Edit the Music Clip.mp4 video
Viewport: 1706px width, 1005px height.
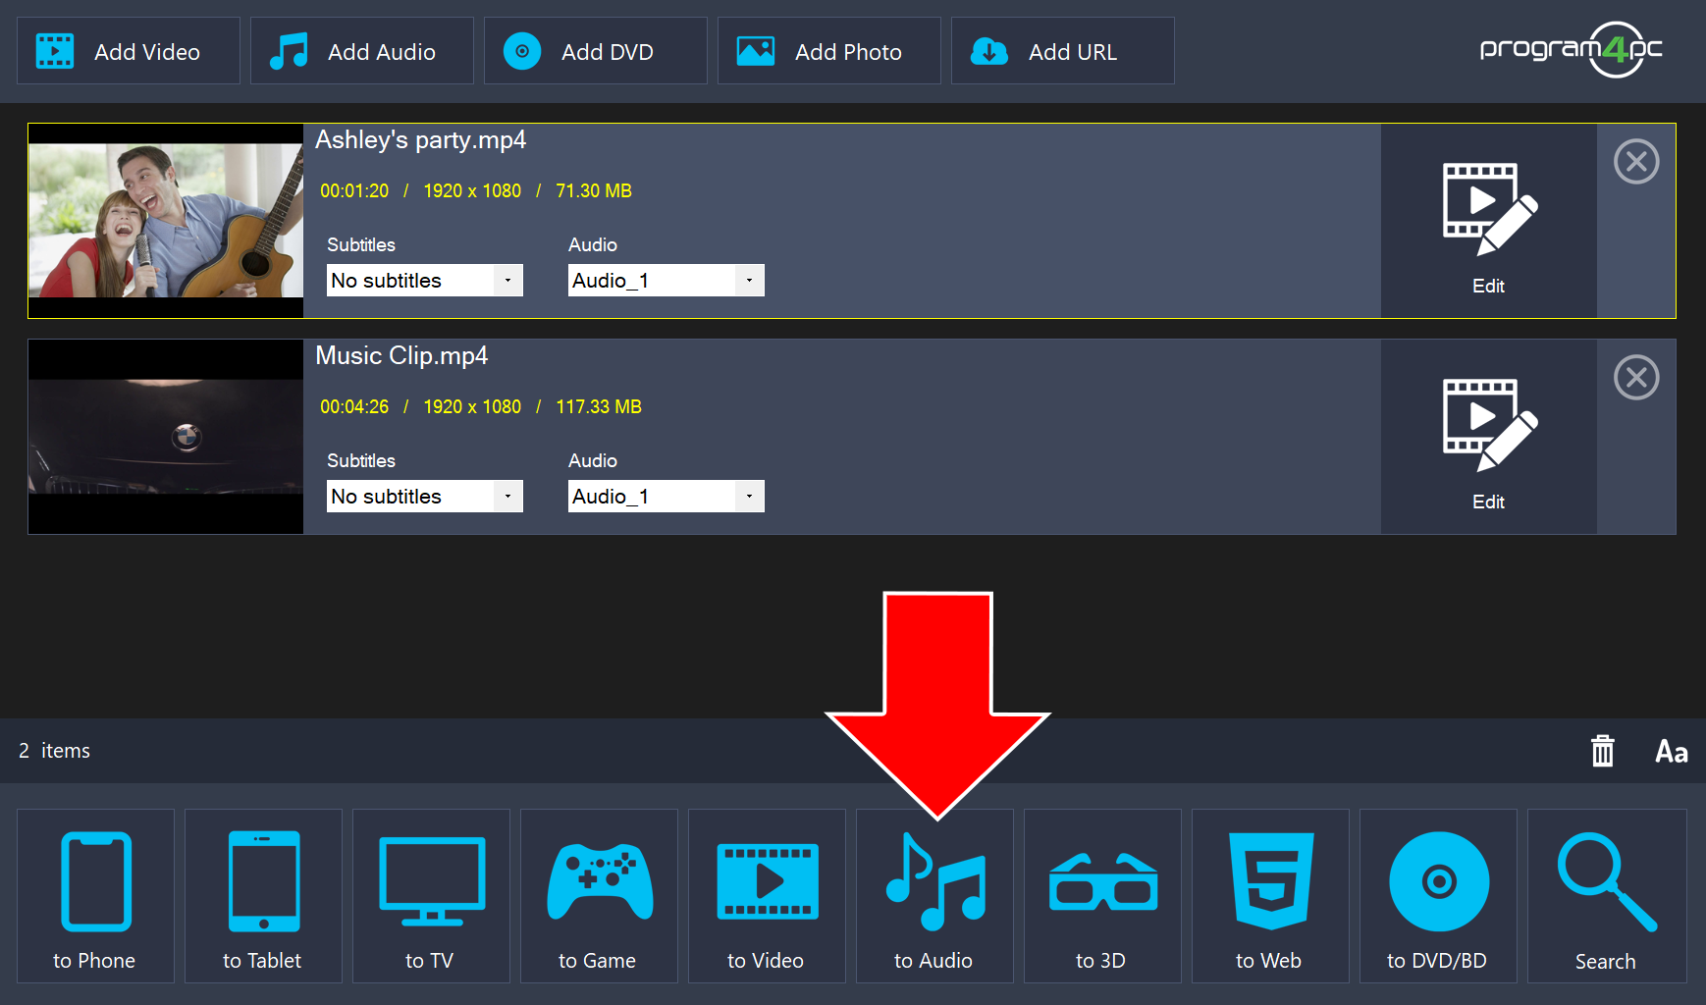[x=1489, y=437]
